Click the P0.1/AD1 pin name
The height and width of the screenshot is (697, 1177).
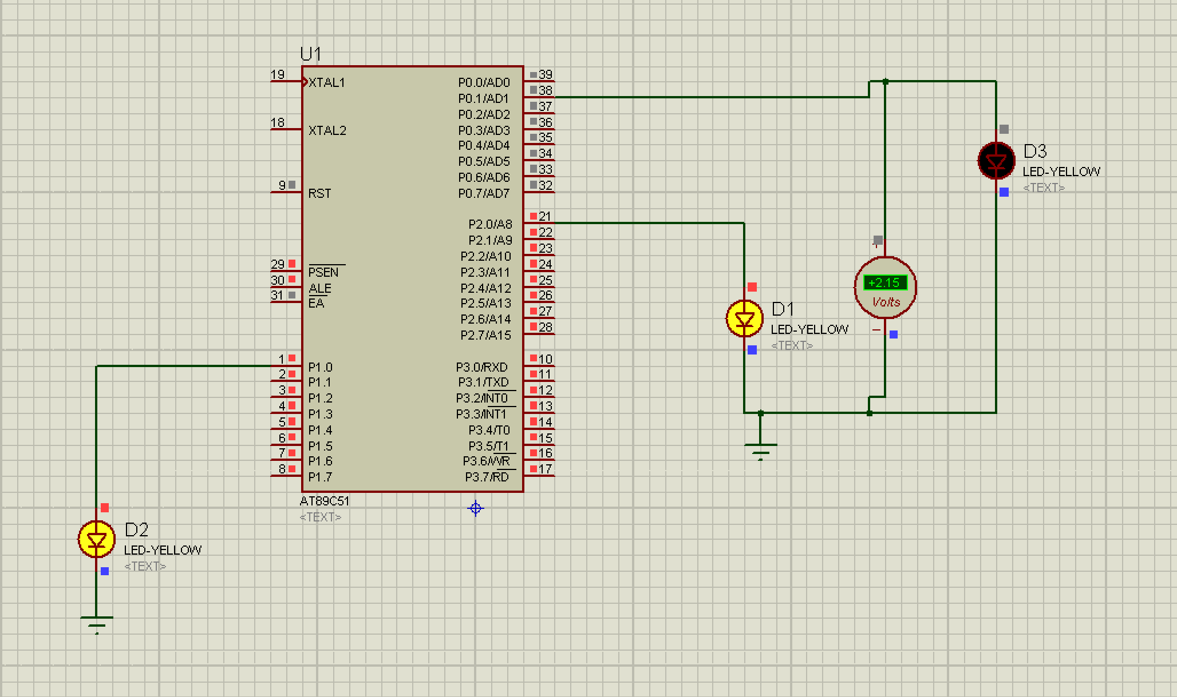484,99
